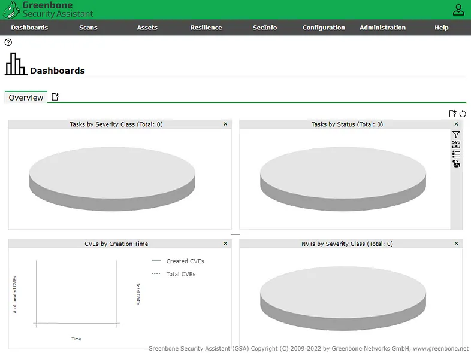Viewport: 471px width, 353px height.
Task: Open the Assets menu
Action: [x=147, y=28]
